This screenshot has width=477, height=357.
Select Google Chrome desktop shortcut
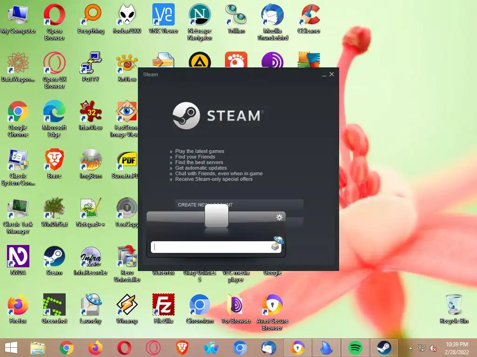18,119
